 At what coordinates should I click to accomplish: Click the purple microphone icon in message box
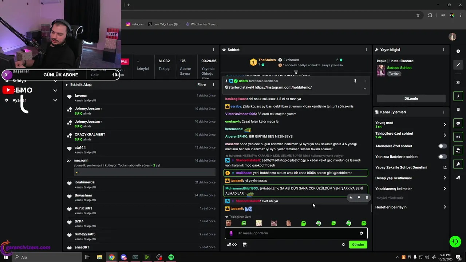tap(231, 233)
